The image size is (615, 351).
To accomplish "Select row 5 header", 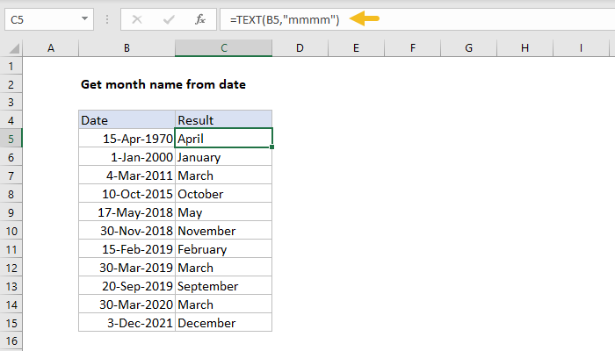I will coord(13,138).
